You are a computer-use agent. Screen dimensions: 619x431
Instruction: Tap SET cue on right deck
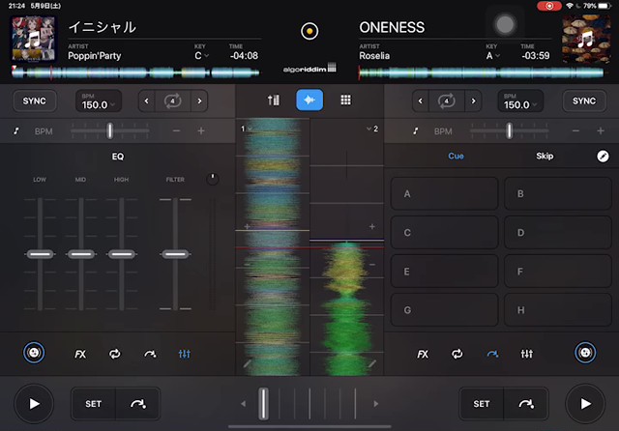click(x=482, y=404)
